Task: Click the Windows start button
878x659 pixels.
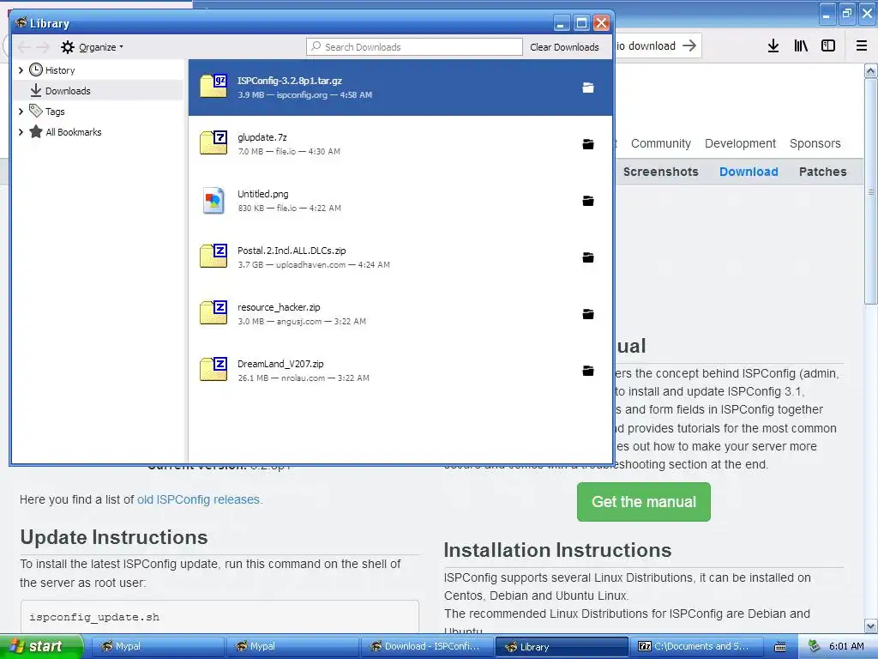Action: point(41,646)
